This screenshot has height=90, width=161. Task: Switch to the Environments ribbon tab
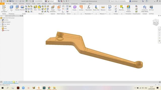[x=57, y=4]
